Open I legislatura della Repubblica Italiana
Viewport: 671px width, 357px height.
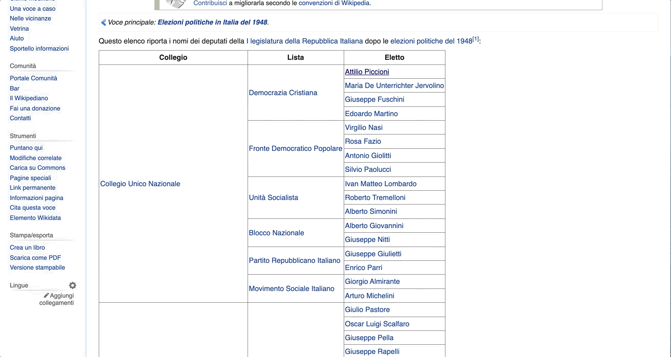304,41
